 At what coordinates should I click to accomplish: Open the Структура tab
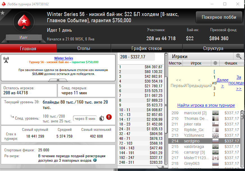tap(213, 48)
